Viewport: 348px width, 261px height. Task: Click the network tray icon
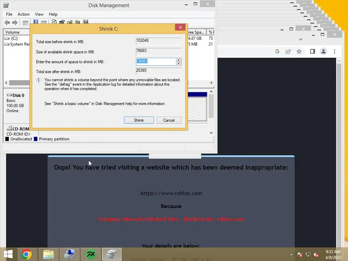coord(308,255)
